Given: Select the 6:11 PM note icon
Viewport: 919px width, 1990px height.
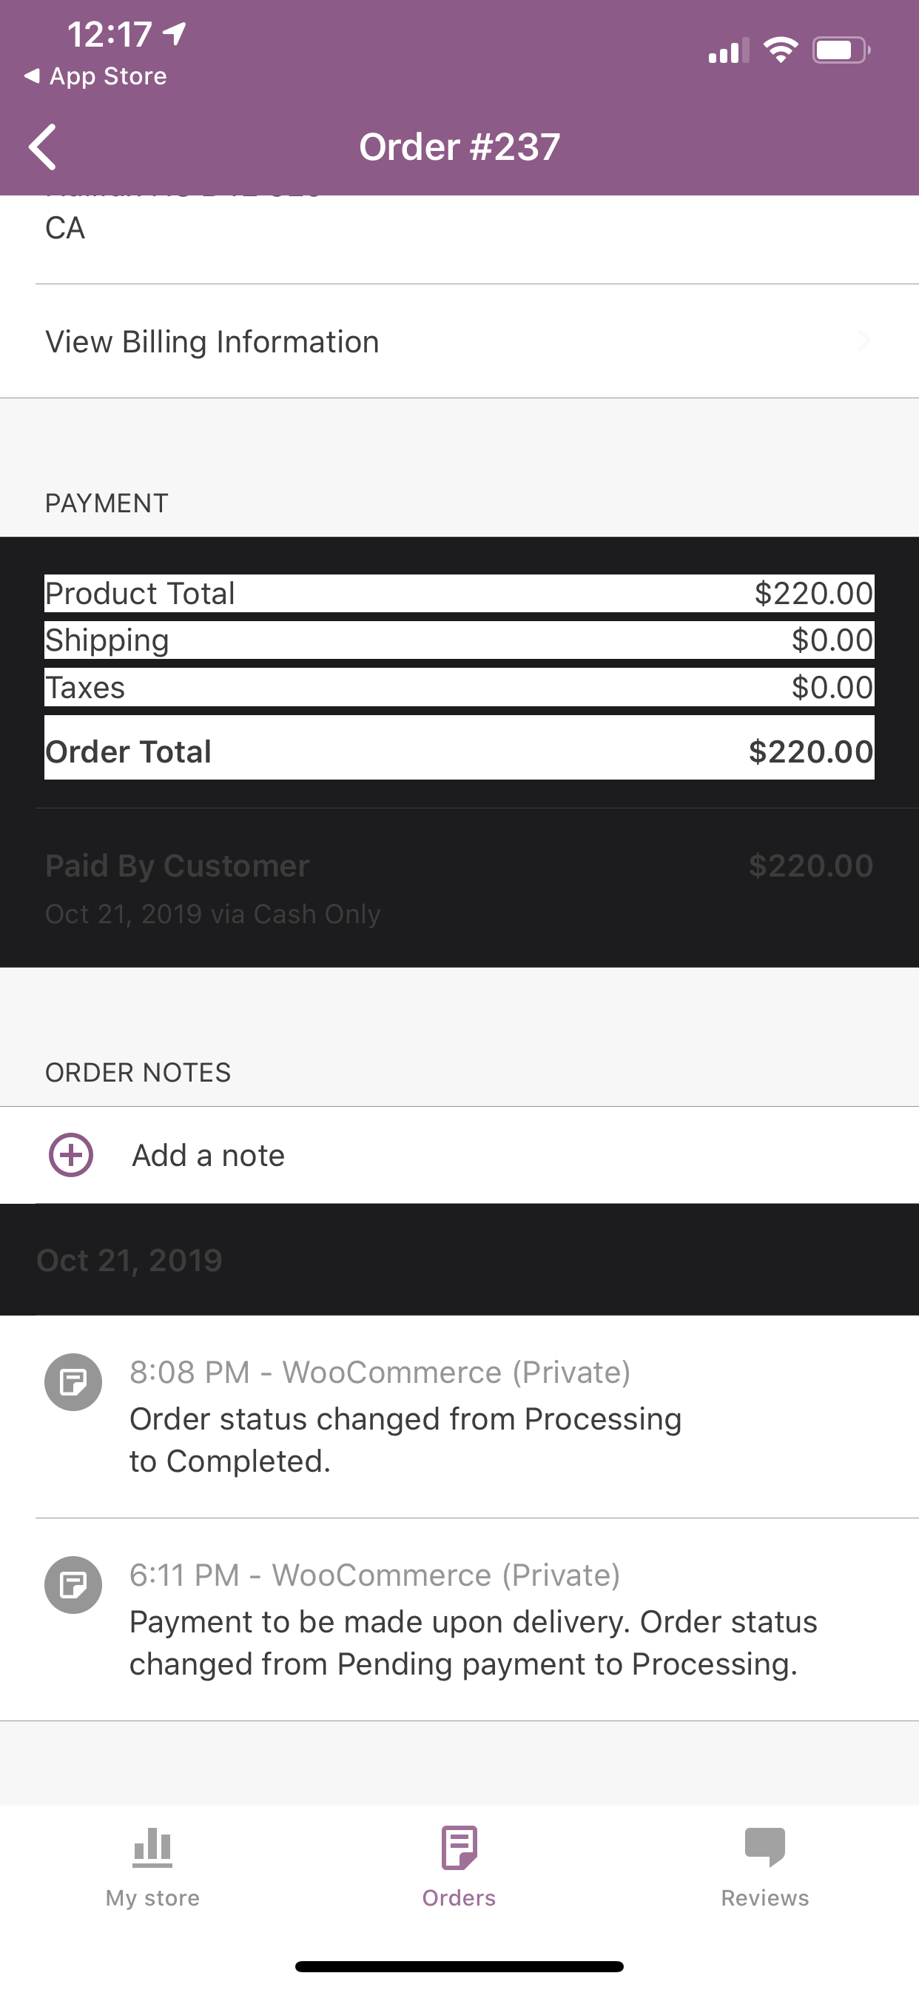Looking at the screenshot, I should [x=73, y=1584].
